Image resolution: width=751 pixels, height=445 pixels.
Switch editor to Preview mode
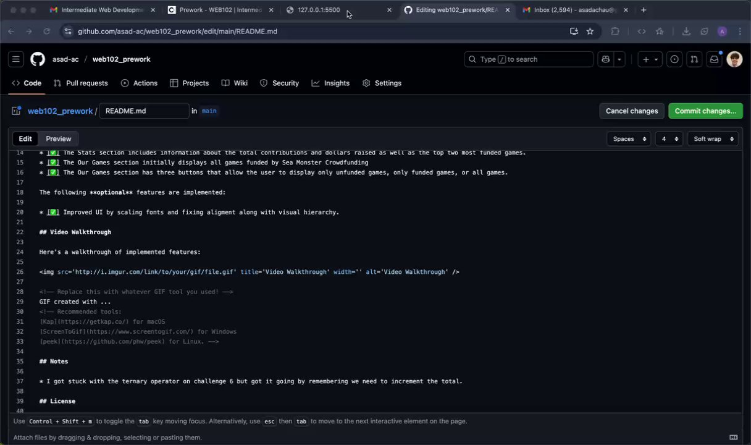(59, 139)
